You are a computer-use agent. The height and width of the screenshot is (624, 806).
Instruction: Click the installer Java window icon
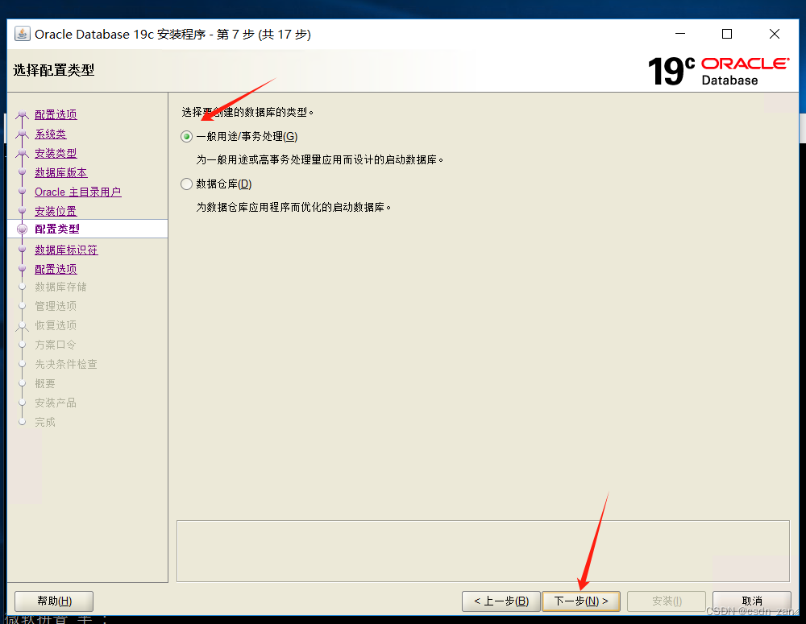click(x=22, y=34)
